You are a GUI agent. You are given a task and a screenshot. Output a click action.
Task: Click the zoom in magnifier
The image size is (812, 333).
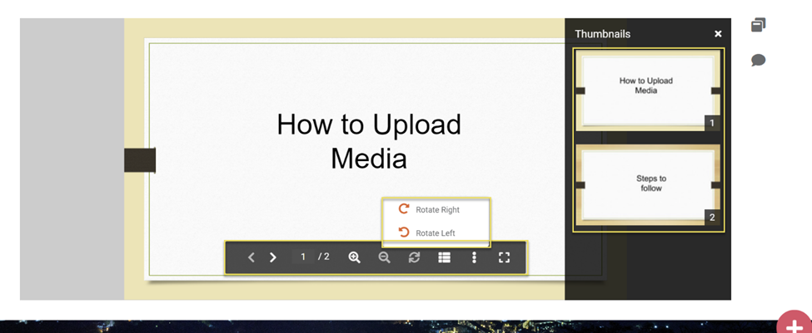click(354, 257)
